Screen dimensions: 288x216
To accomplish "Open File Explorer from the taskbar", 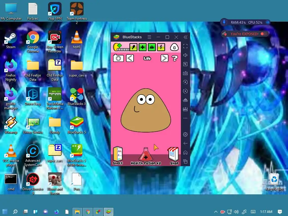I will 77,211.
